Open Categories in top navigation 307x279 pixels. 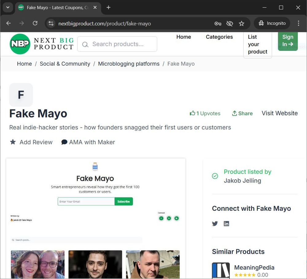219,37
